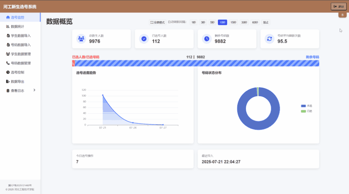The image size is (349, 194).
Task: Enter fullscreen with 全屏模式 button
Action: [x=158, y=23]
